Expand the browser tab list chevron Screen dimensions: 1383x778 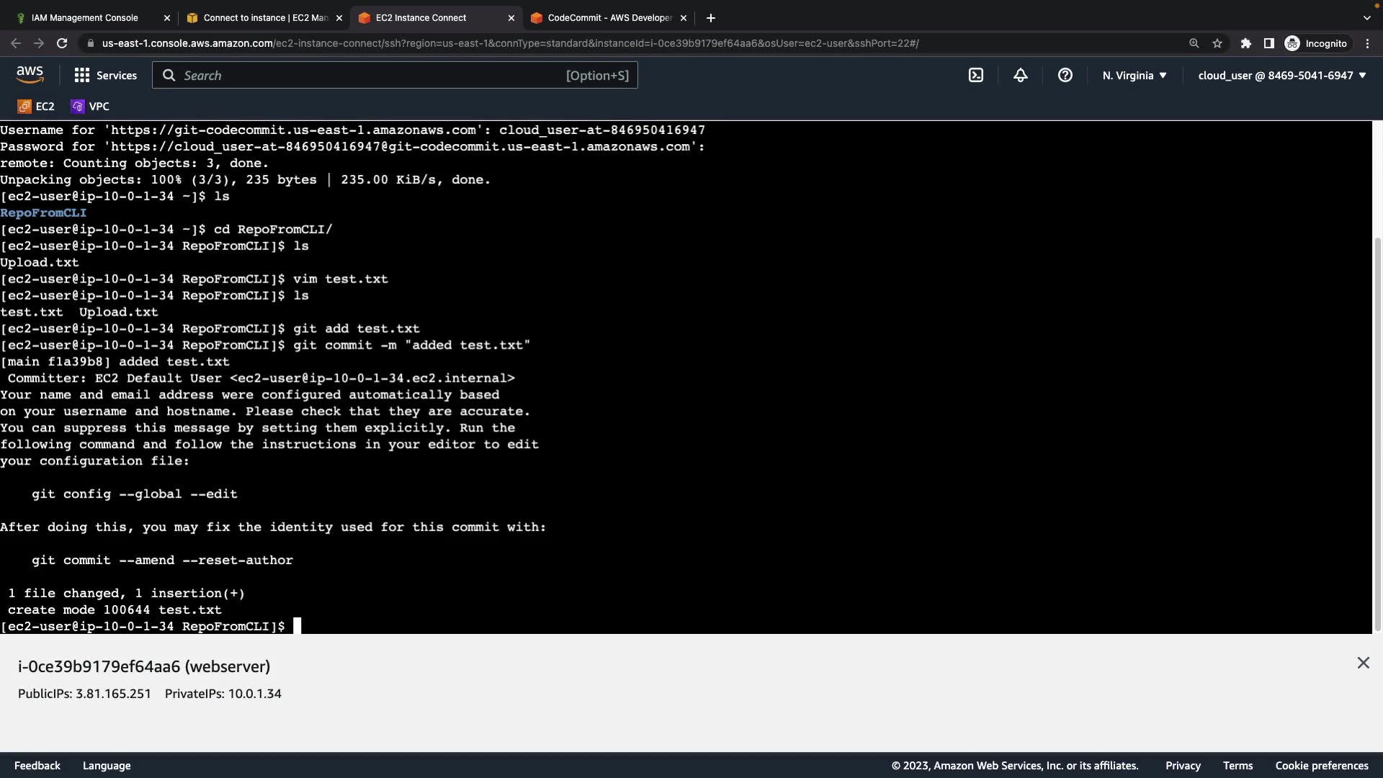tap(1366, 17)
